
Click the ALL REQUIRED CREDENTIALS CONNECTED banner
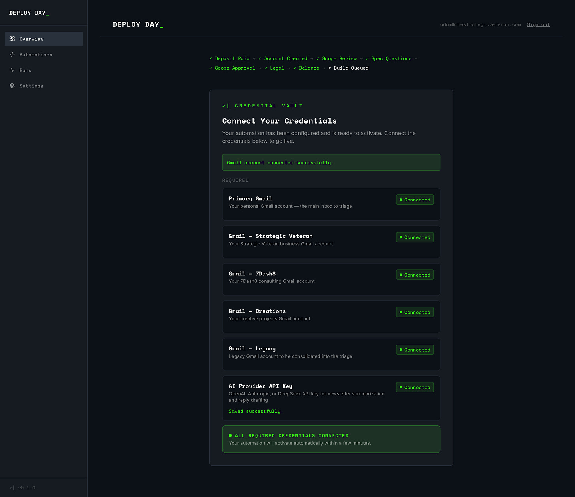coord(331,439)
